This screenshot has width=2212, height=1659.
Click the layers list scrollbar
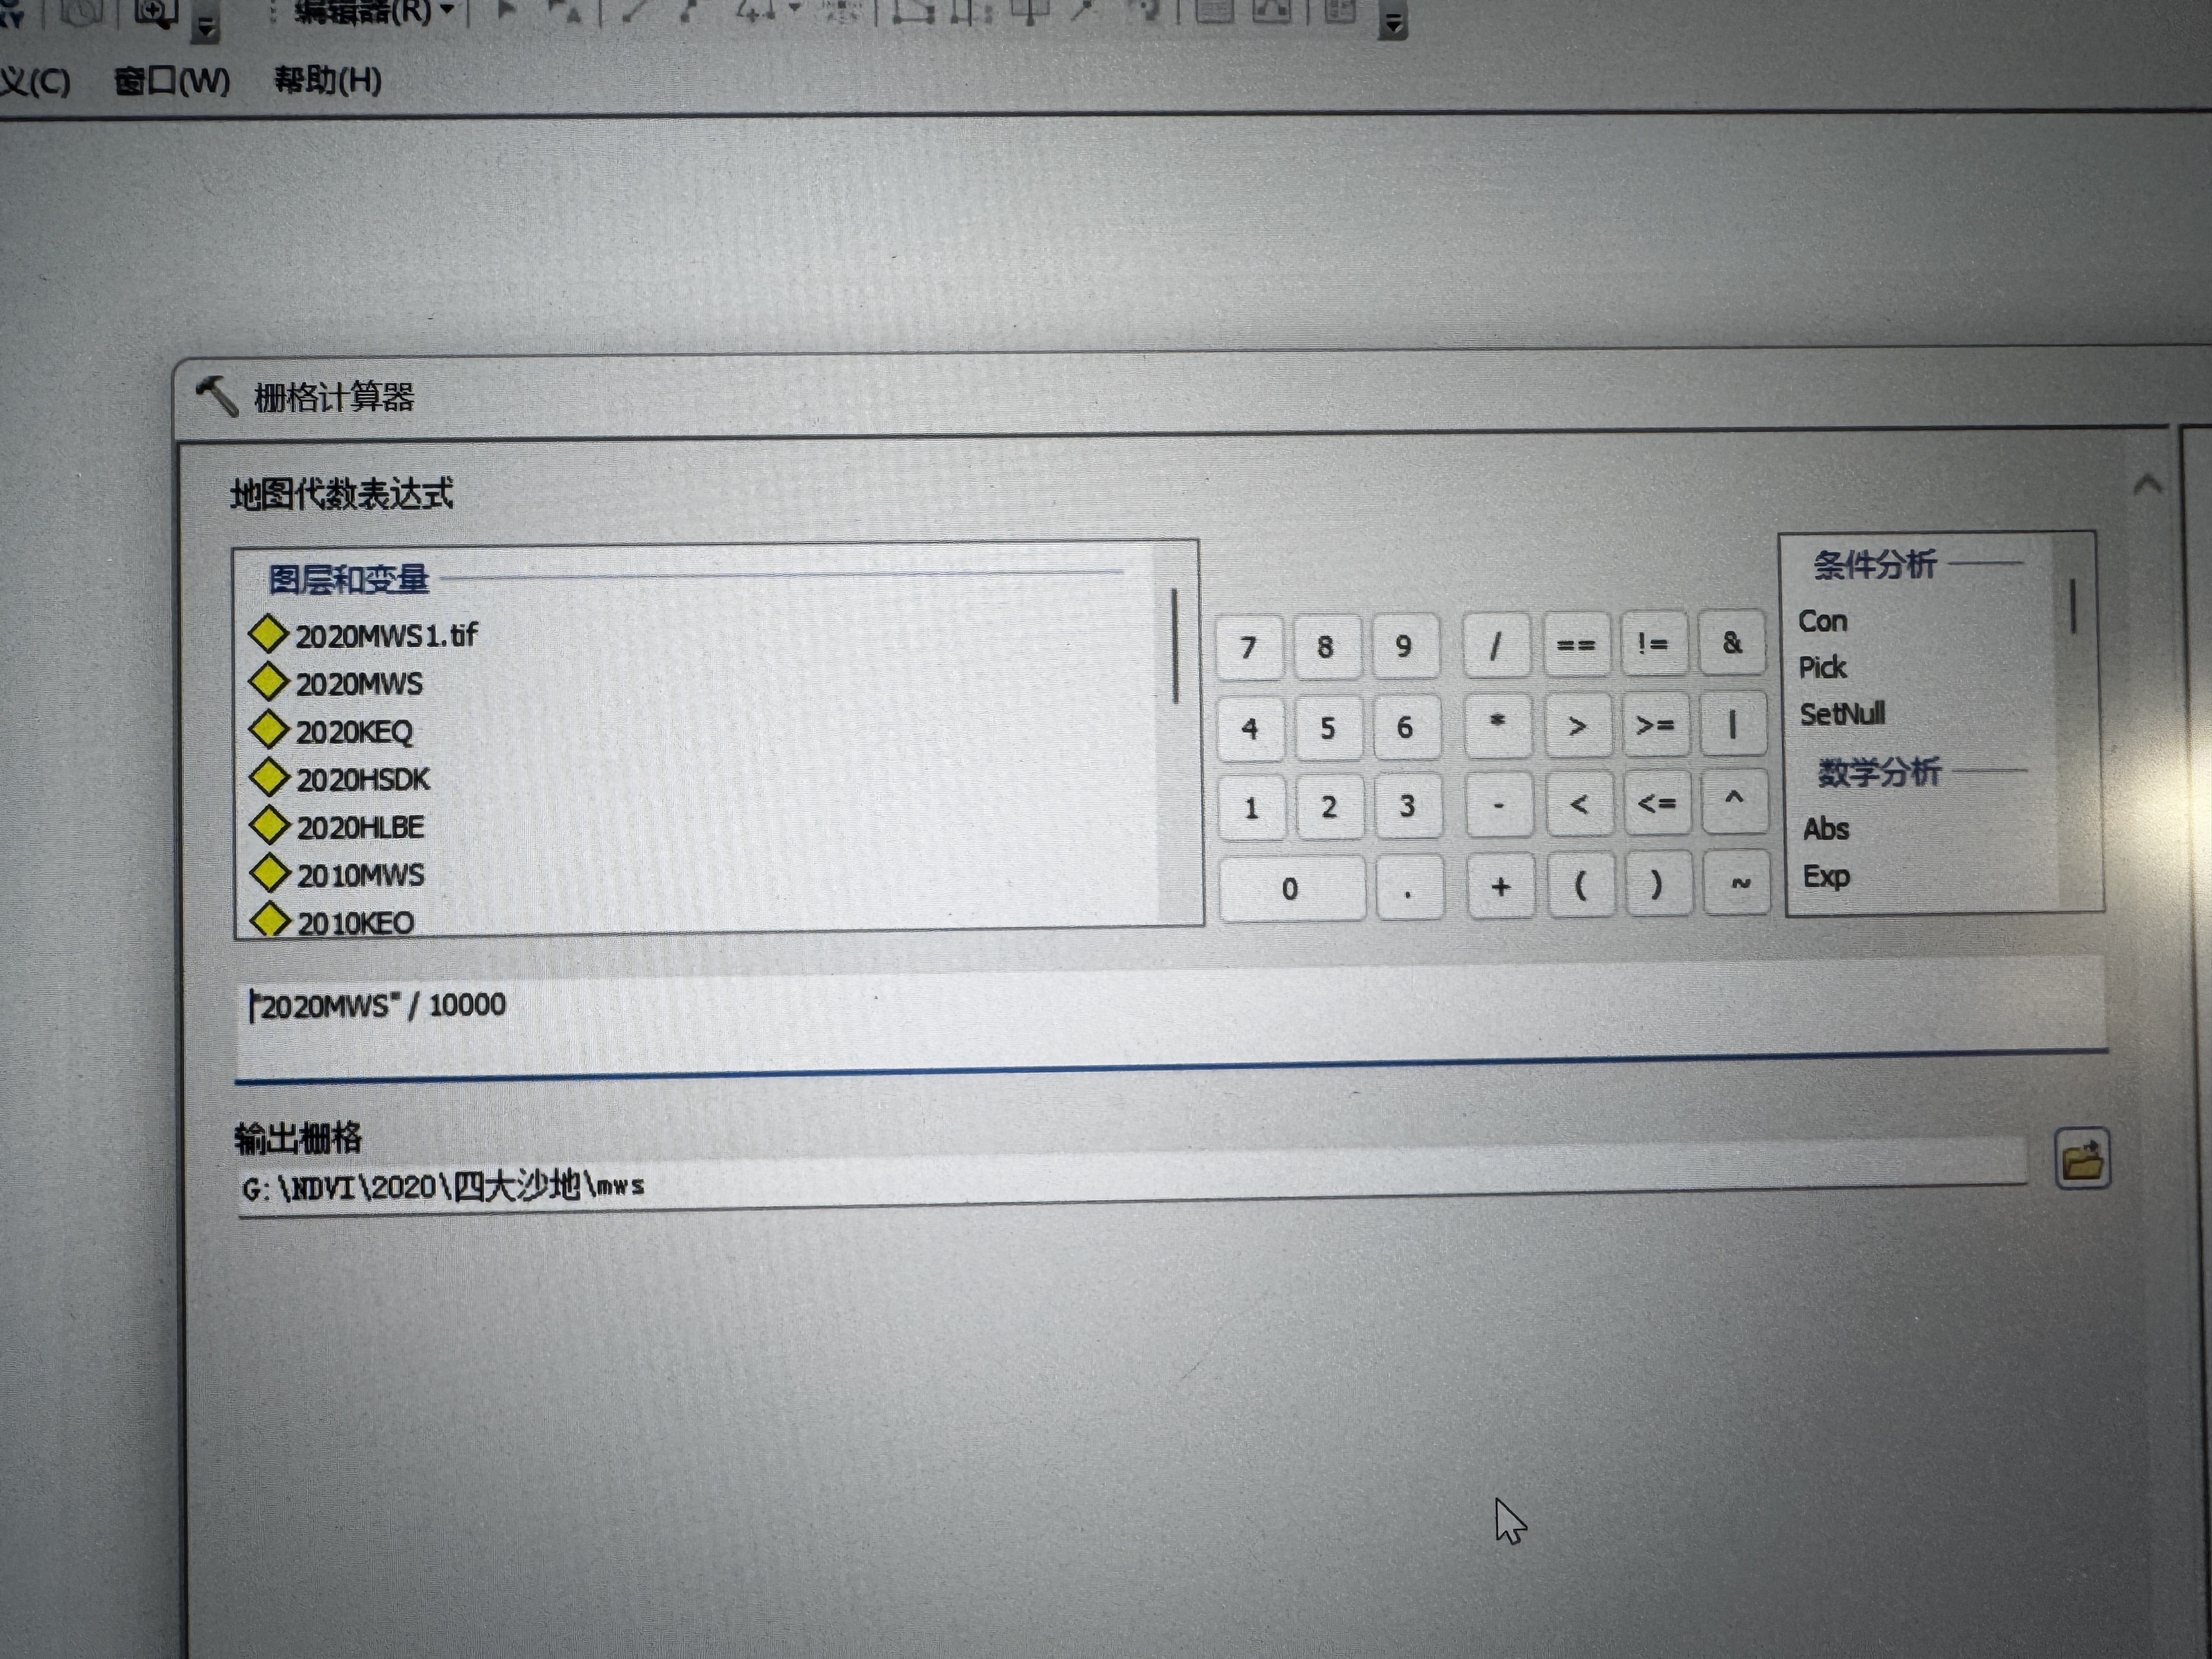pos(1175,646)
